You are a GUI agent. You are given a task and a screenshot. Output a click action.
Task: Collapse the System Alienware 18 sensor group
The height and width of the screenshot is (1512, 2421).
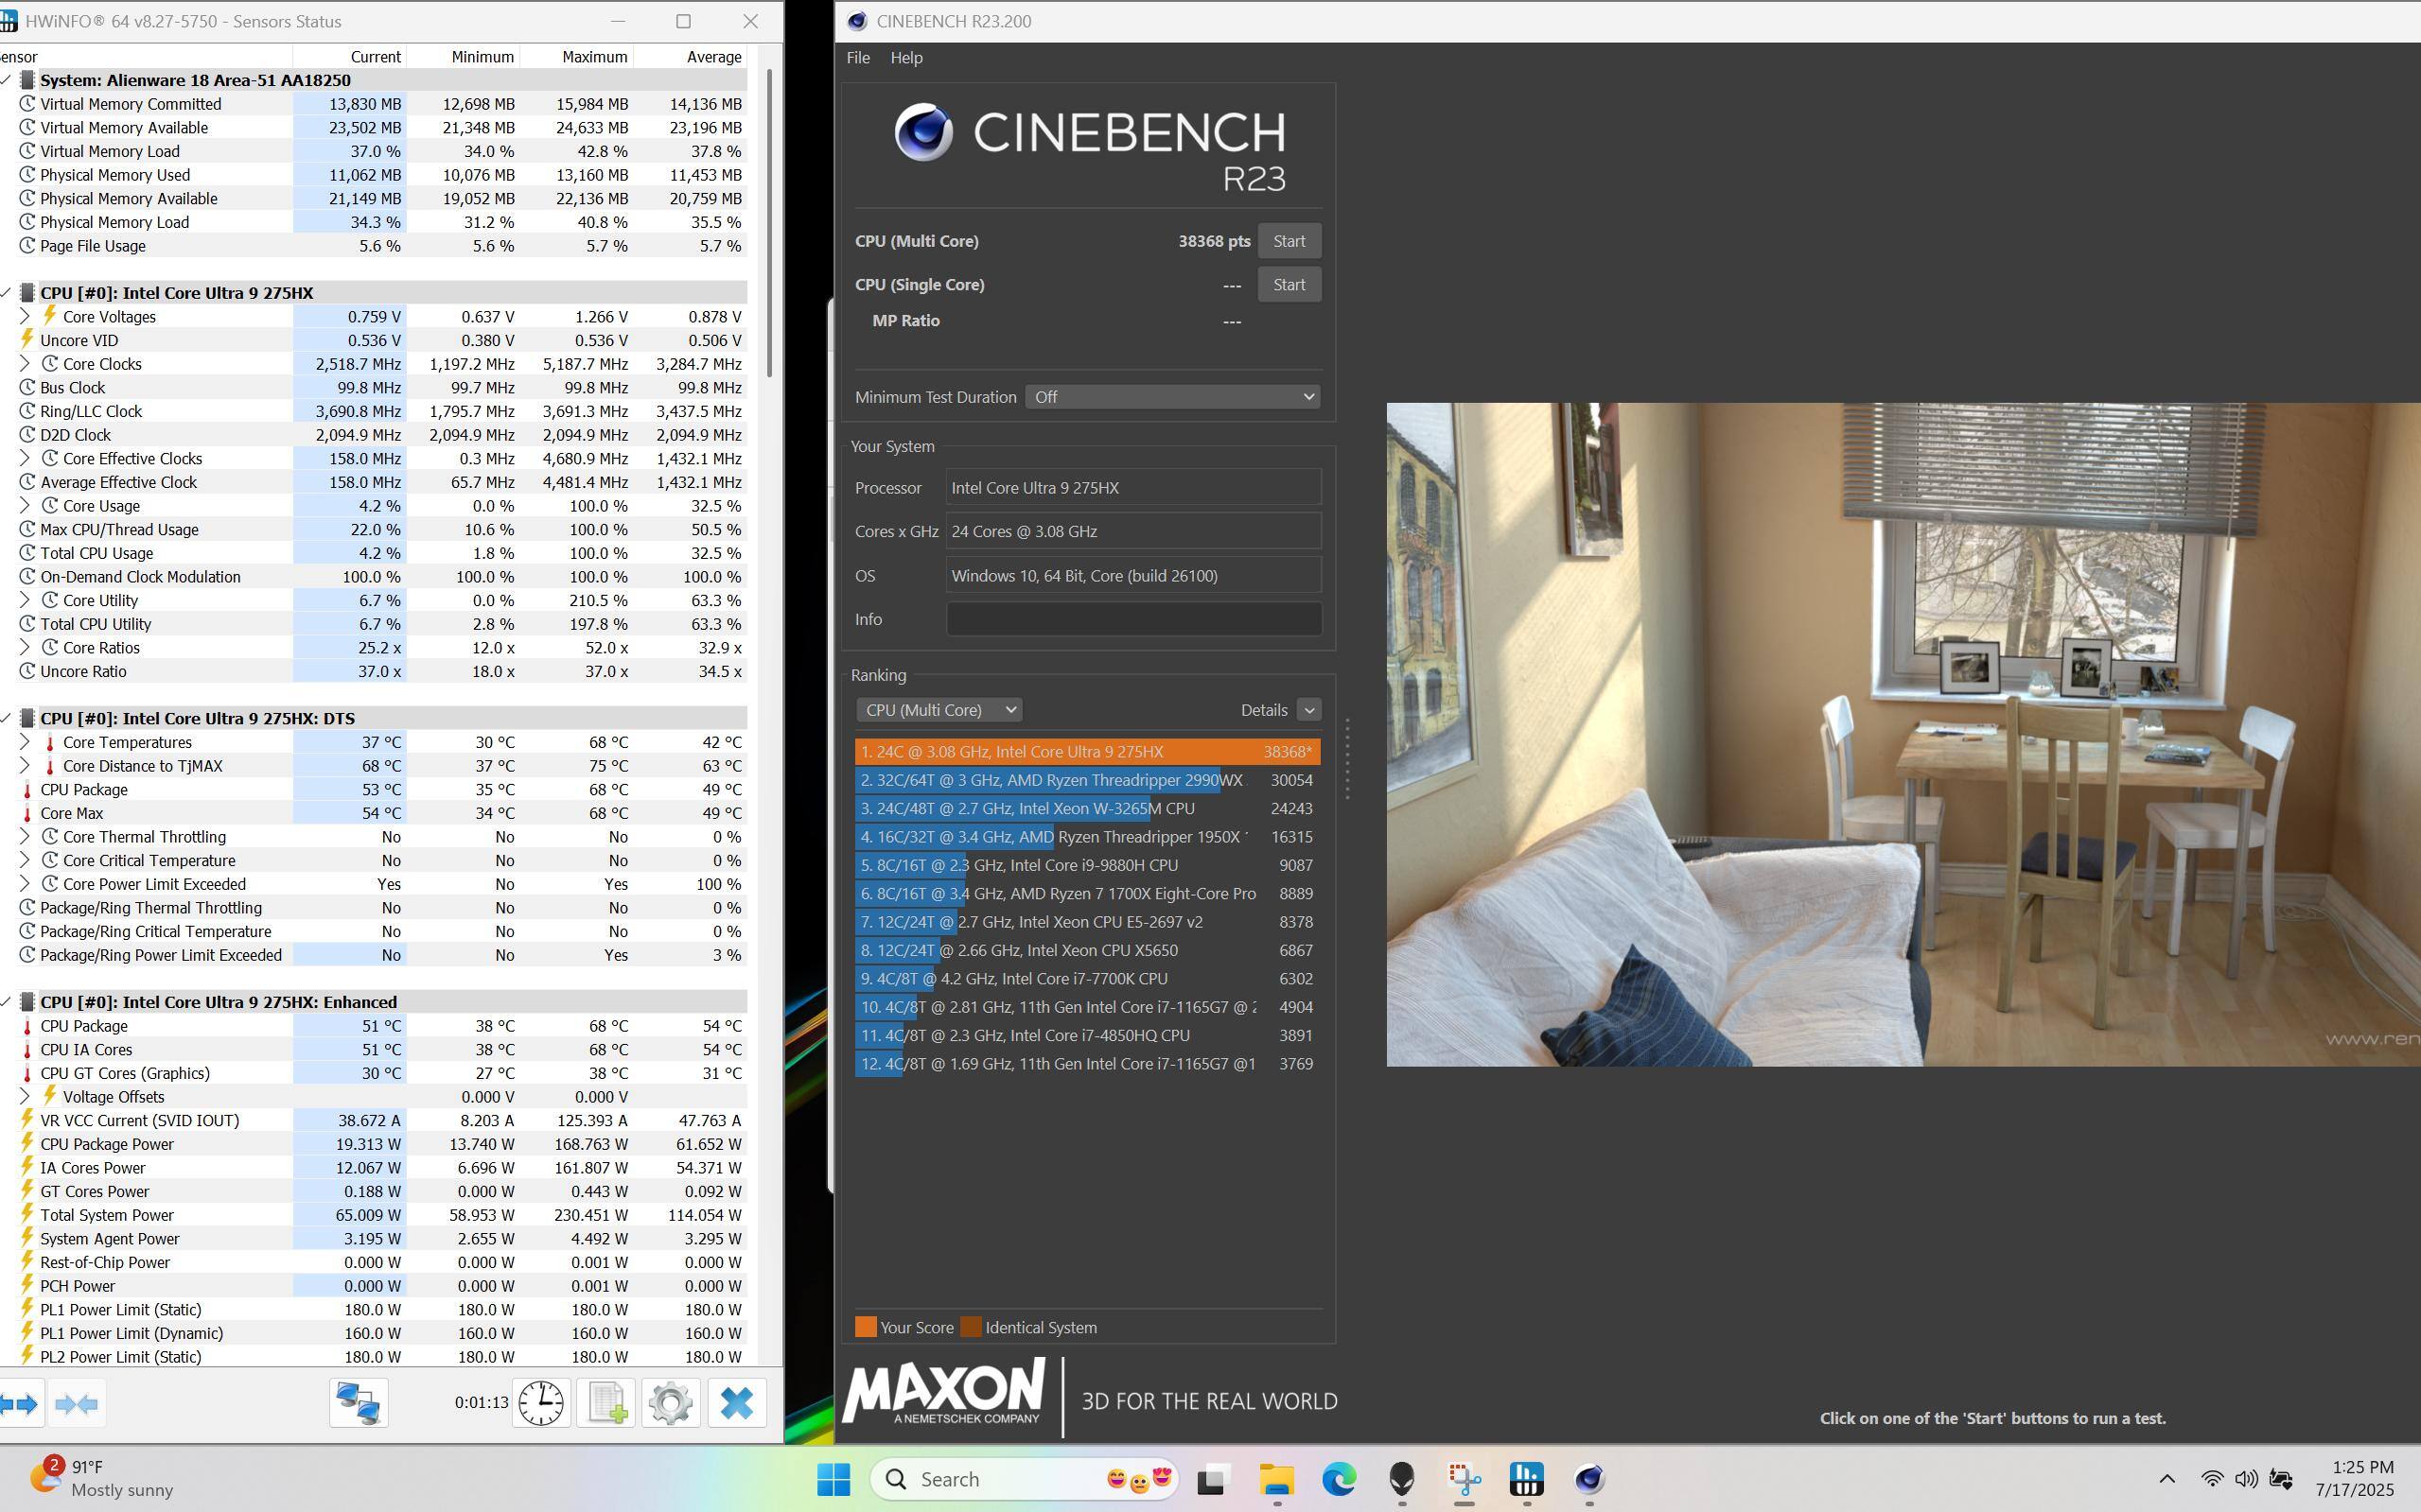coord(6,80)
